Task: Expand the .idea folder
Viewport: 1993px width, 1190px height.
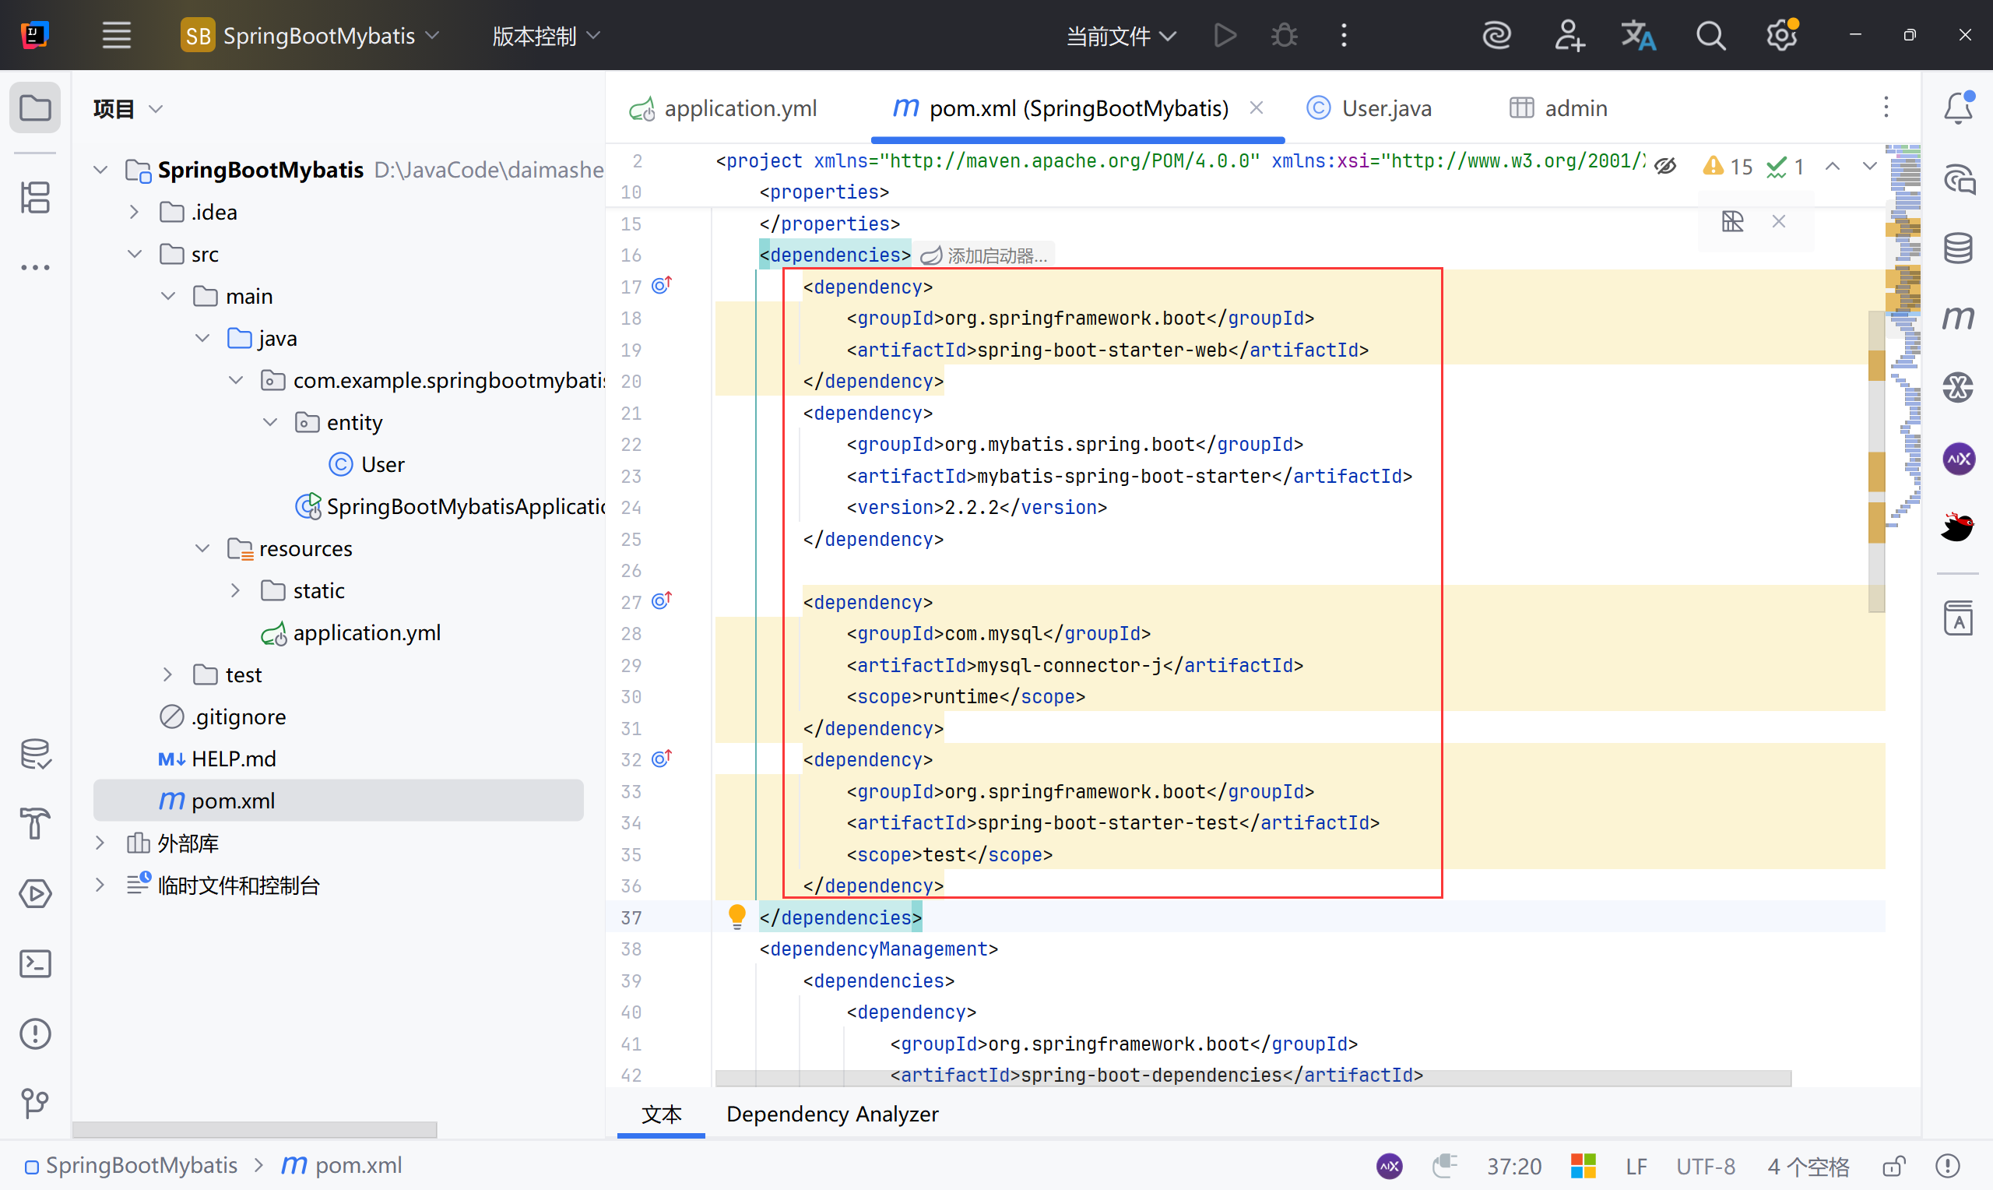Action: tap(134, 212)
